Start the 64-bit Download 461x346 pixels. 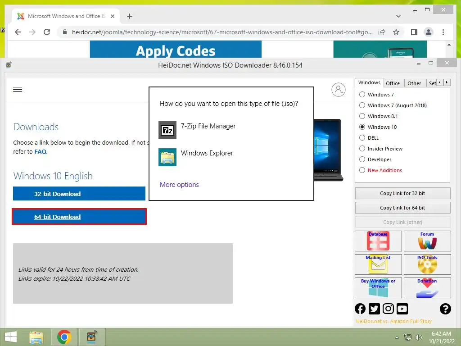click(79, 217)
